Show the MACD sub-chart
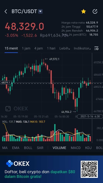 [76, 148]
